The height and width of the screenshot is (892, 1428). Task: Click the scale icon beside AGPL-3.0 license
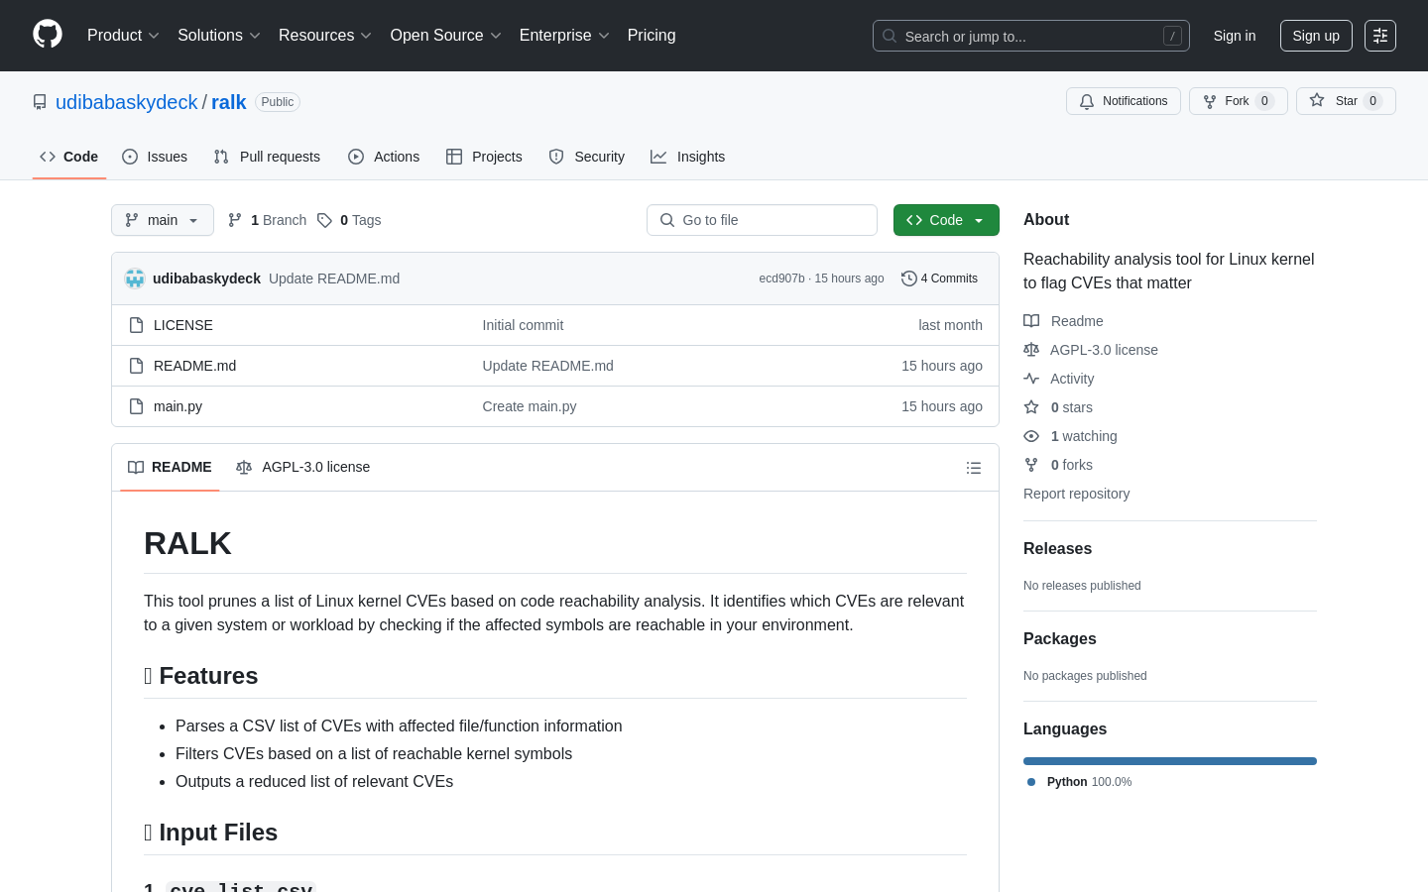1031,350
